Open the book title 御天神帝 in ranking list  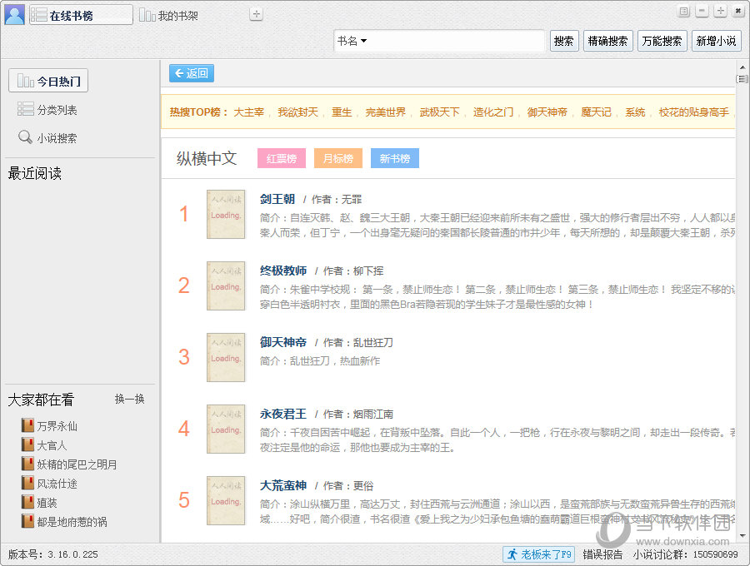pos(283,342)
